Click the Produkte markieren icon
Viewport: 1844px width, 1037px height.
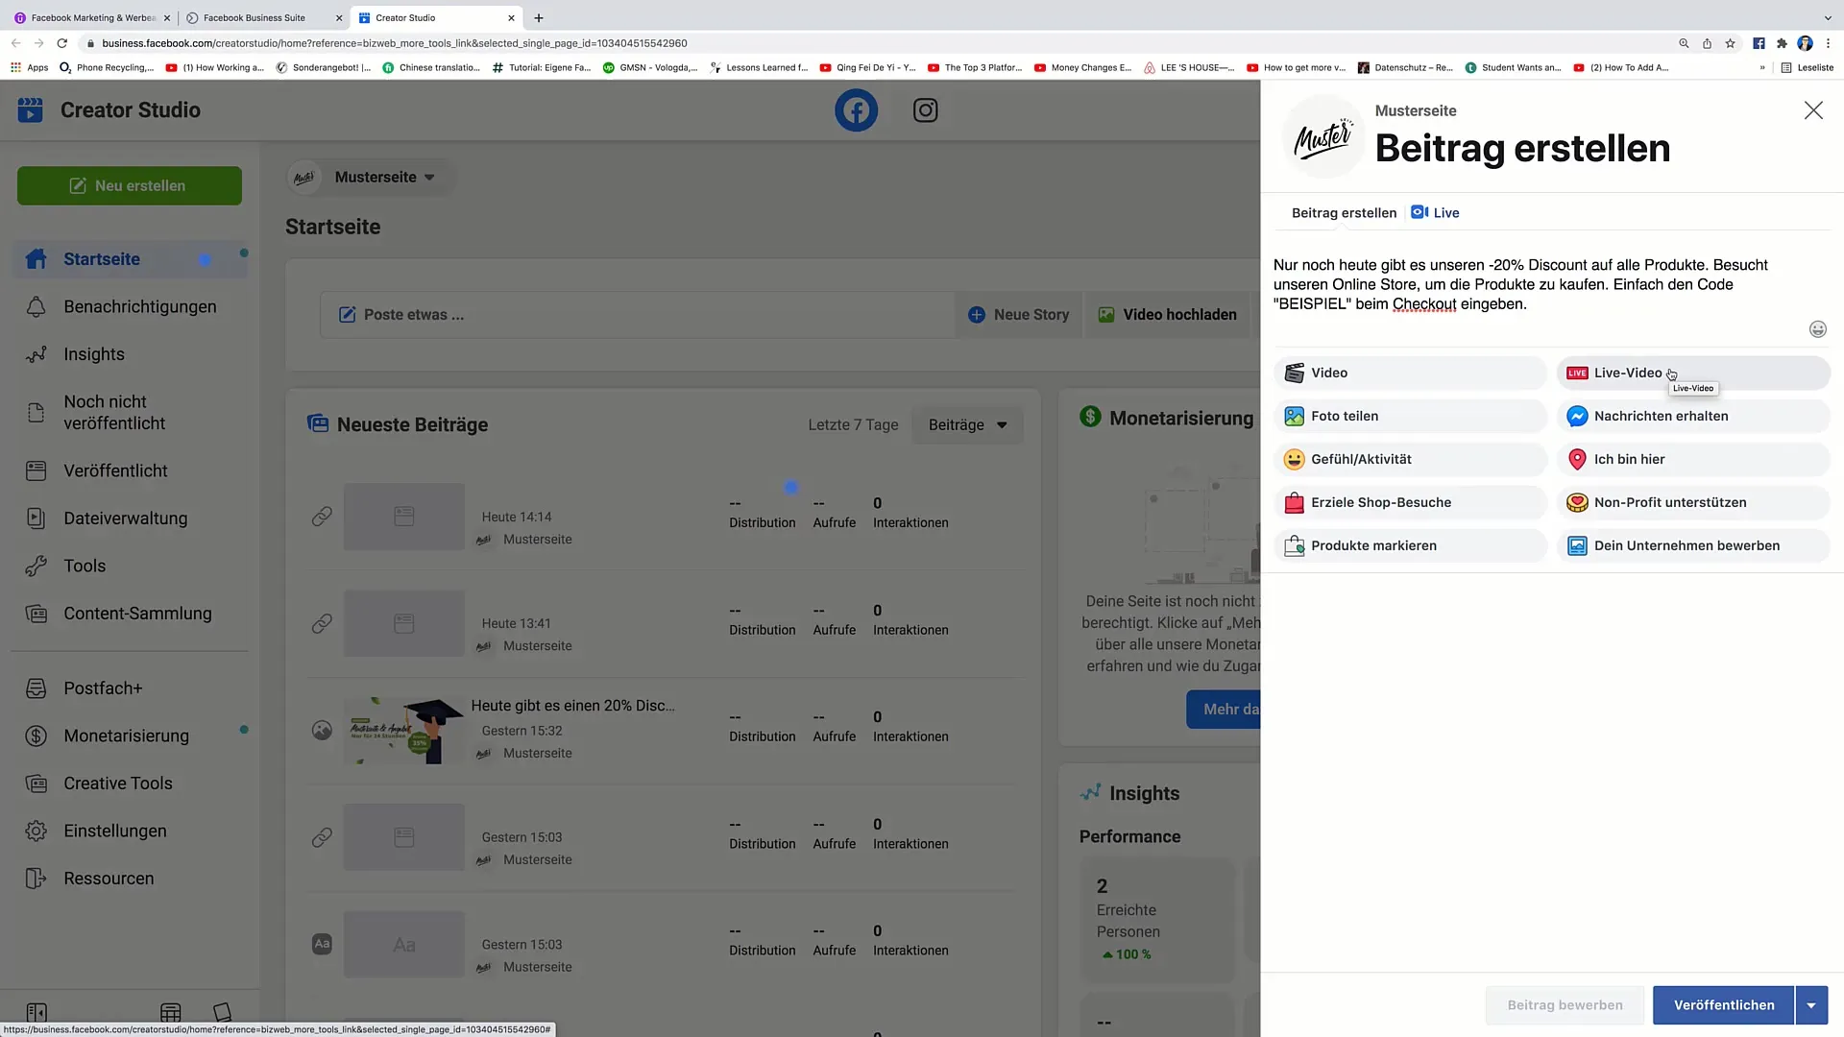tap(1293, 544)
